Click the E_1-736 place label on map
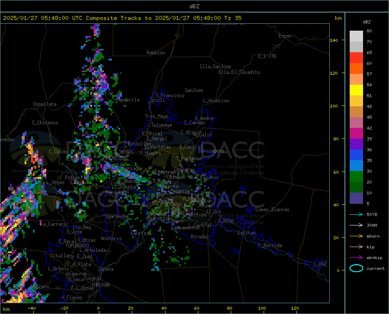The image size is (389, 314). (x=267, y=56)
